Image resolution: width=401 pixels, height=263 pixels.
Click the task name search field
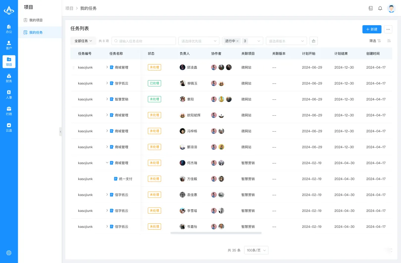tap(145, 41)
